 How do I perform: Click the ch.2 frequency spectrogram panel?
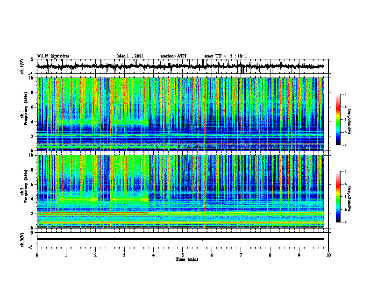tap(180, 192)
